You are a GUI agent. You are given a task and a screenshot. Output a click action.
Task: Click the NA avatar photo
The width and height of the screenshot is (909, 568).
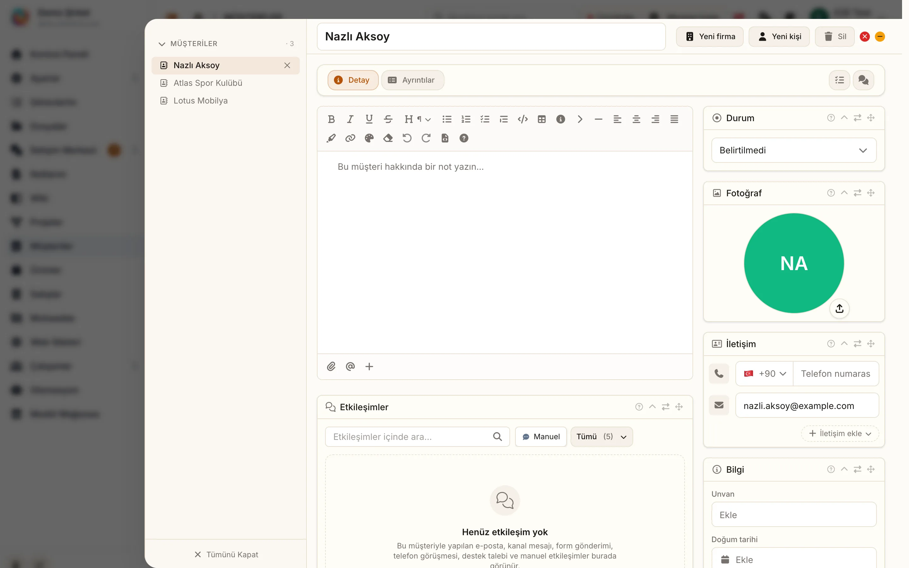(794, 263)
